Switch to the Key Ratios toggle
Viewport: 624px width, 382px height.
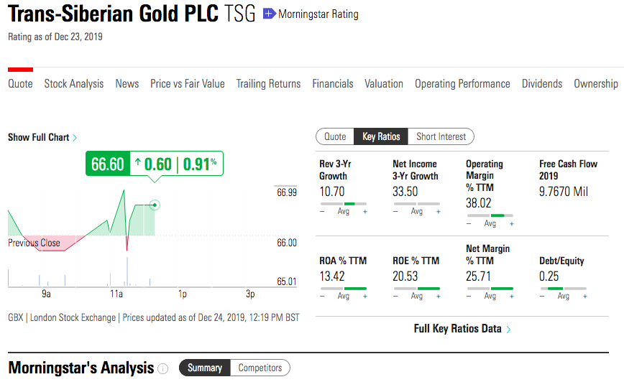pos(381,136)
